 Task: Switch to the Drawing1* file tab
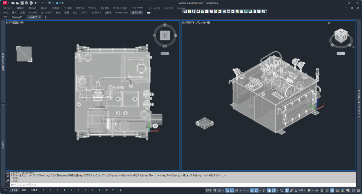point(17,17)
